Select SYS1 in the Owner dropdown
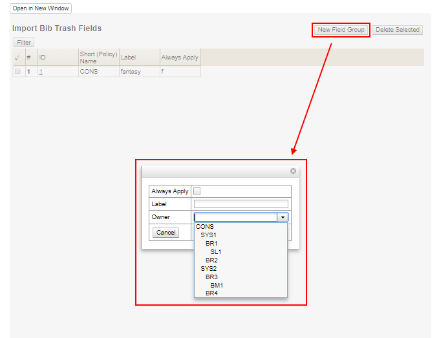The image size is (439, 338). click(x=208, y=235)
